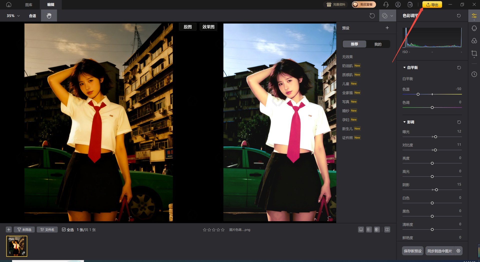
Task: Reset the 白平衡 white balance section
Action: tap(459, 68)
